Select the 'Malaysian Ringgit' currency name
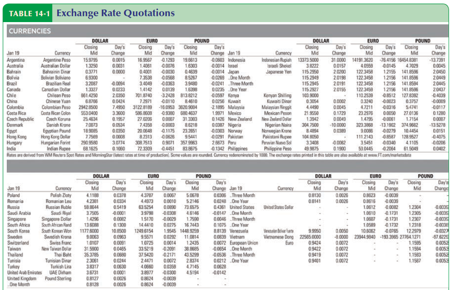Image resolution: width=454 pixels, height=290 pixels. tap(277, 107)
